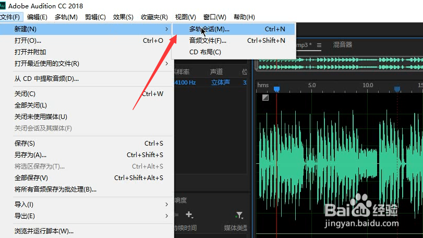The image size is (423, 238).
Task: Choose 音频文件(F)... to create audio file
Action: pos(234,41)
